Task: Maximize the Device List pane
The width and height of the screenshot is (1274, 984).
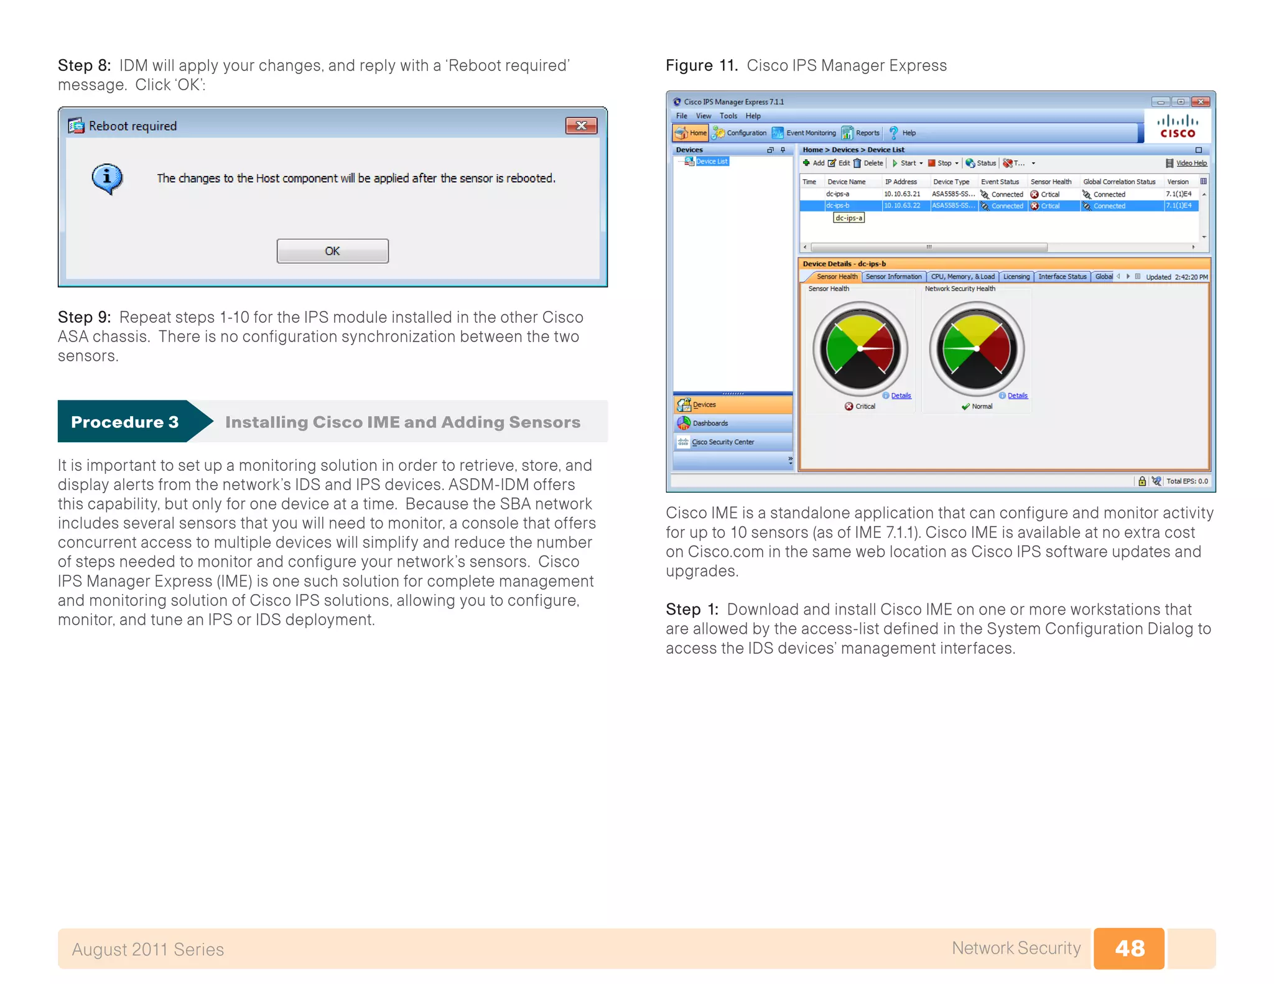Action: coord(1198,150)
